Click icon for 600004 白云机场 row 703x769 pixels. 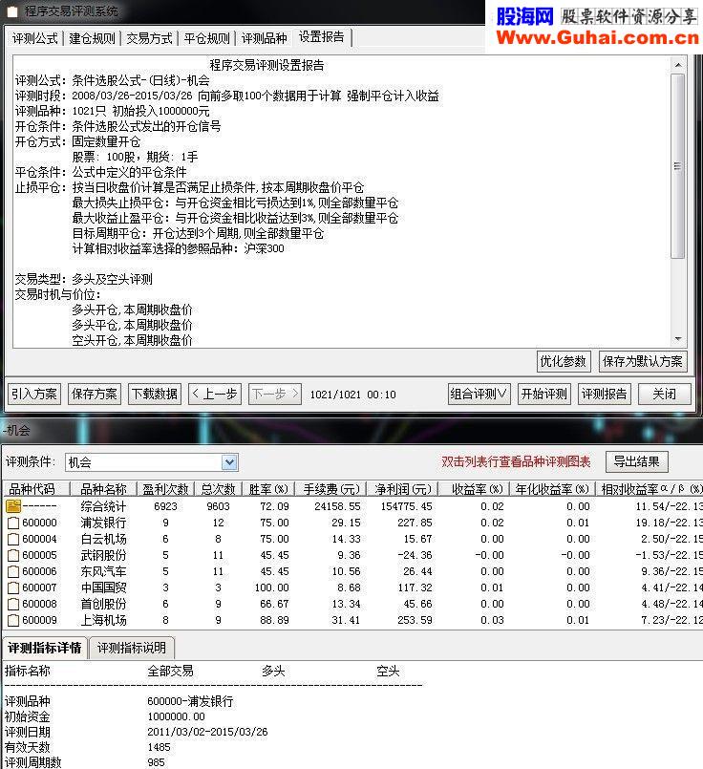[13, 539]
